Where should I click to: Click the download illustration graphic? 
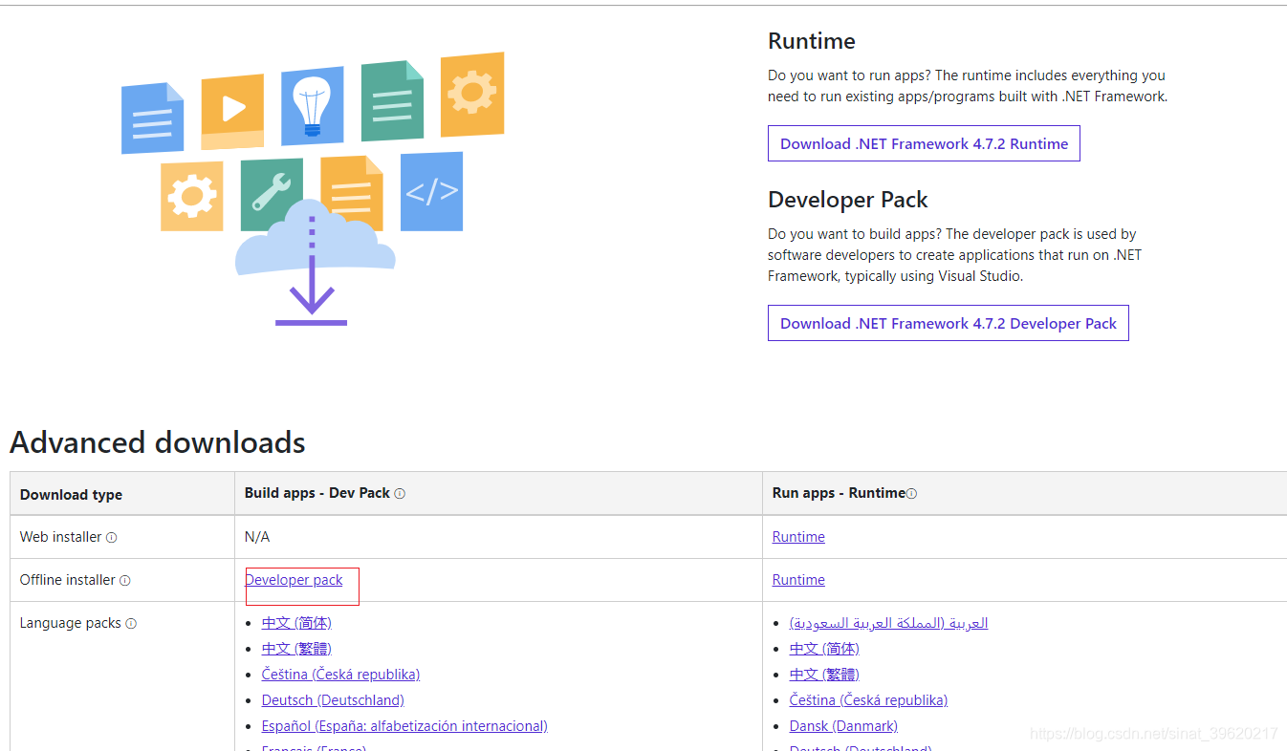[x=313, y=187]
